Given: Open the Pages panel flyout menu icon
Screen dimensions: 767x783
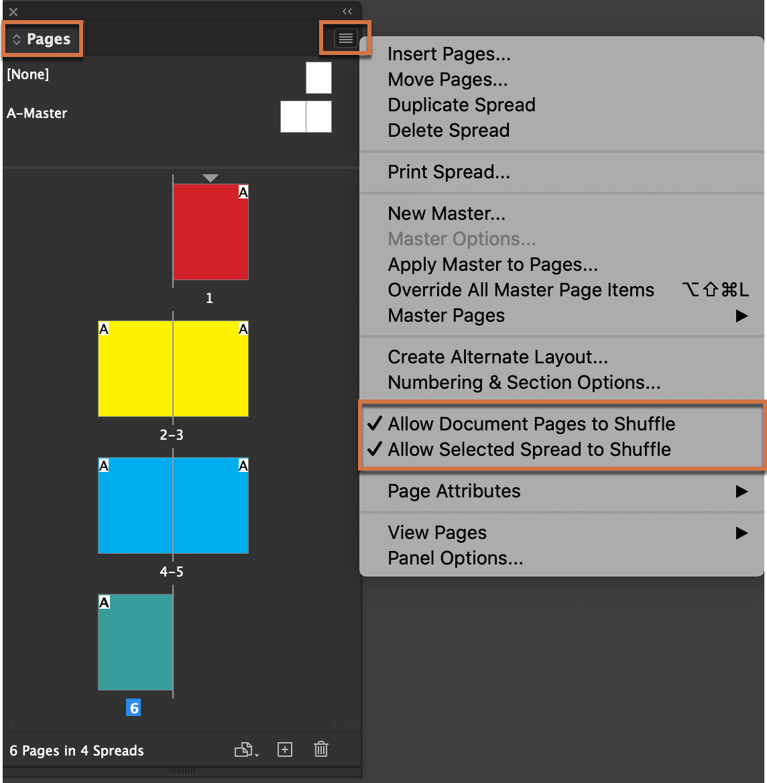Looking at the screenshot, I should click(345, 38).
